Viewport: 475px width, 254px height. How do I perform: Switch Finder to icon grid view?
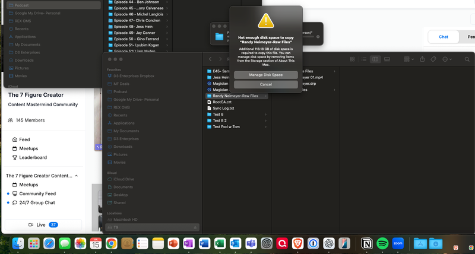[x=353, y=59]
